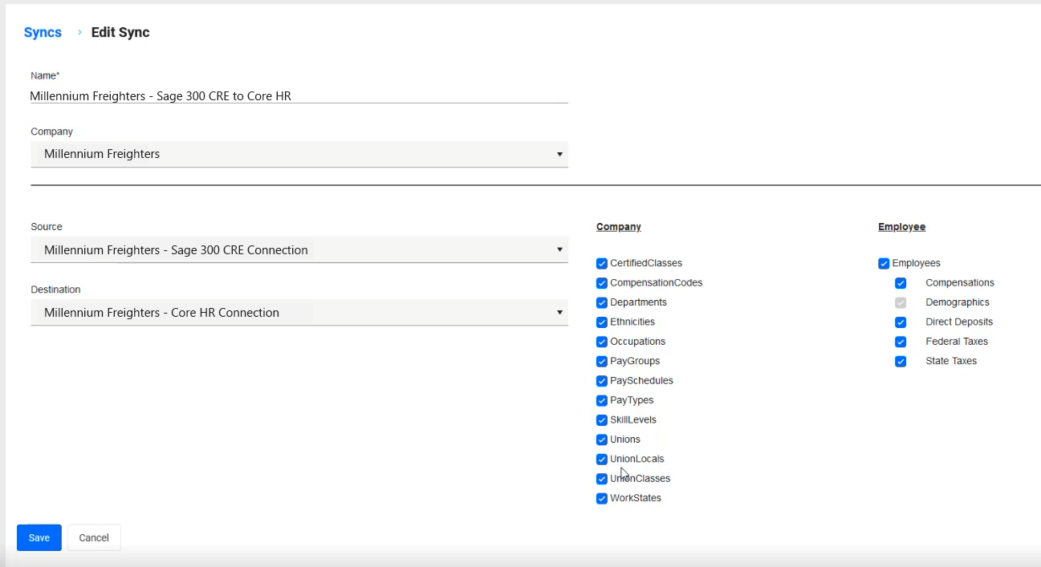Toggle the PaySchedules checkbox

tap(602, 381)
